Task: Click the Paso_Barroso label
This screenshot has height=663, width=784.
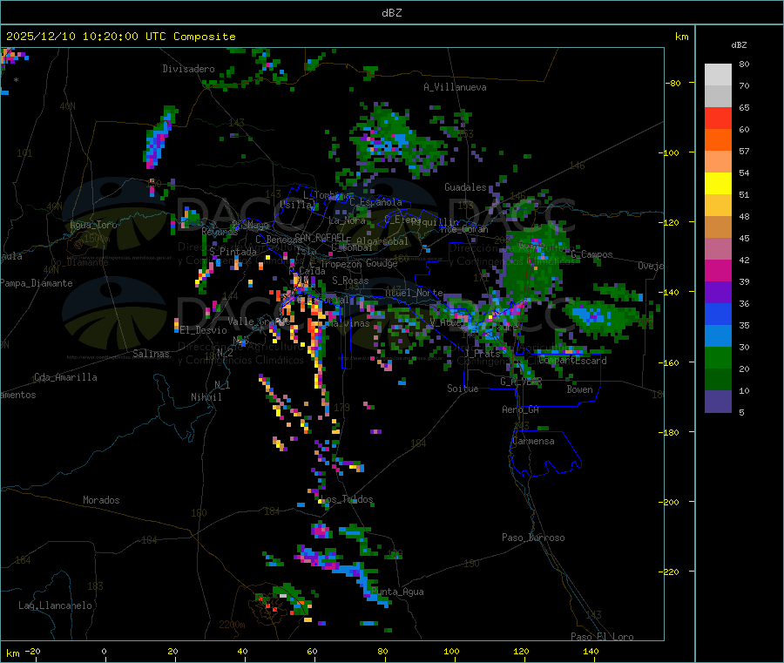Action: pyautogui.click(x=533, y=538)
